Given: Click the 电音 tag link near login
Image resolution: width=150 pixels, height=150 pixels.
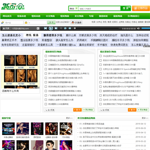Looking at the screenshot, I should pos(94,22).
